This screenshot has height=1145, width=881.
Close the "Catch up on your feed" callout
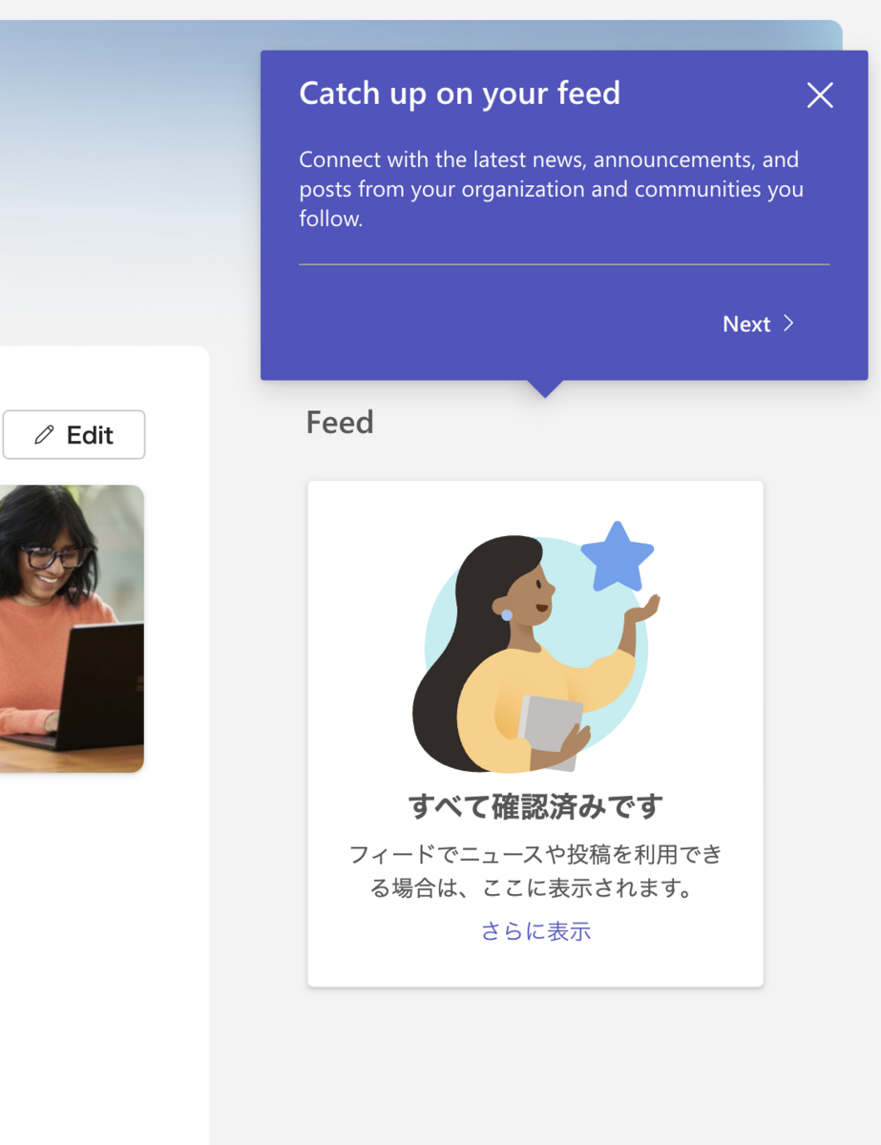point(820,94)
